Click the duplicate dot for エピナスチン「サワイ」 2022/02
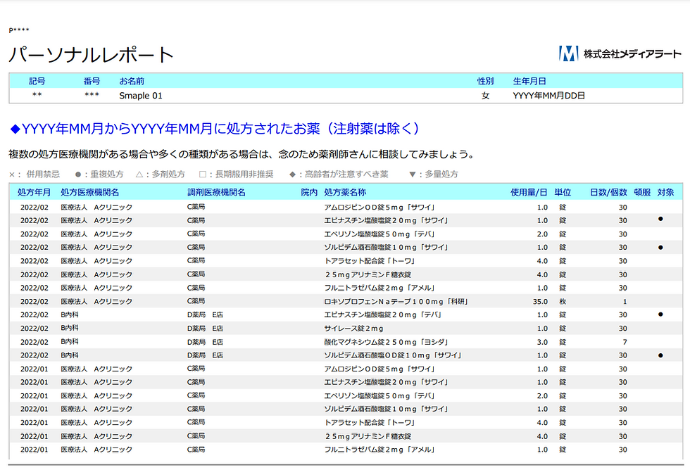The width and height of the screenshot is (690, 470). [660, 219]
